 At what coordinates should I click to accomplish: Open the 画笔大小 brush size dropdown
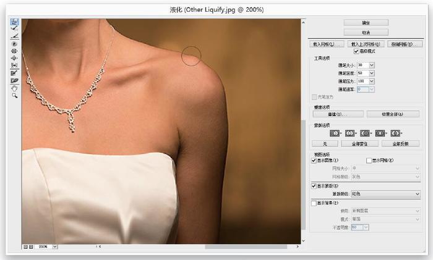click(x=372, y=65)
